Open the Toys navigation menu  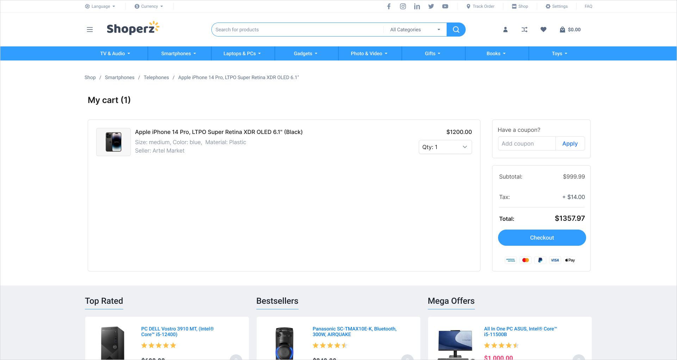point(560,53)
